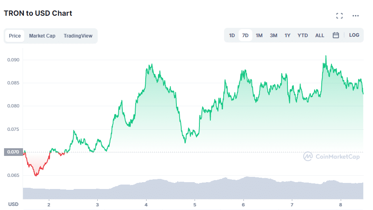Open the calendar date range picker
This screenshot has height=210, width=373.
[x=335, y=35]
